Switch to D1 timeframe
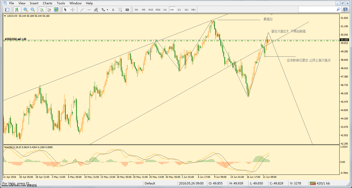Image resolution: width=352 pixels, height=188 pixels. pyautogui.click(x=179, y=10)
